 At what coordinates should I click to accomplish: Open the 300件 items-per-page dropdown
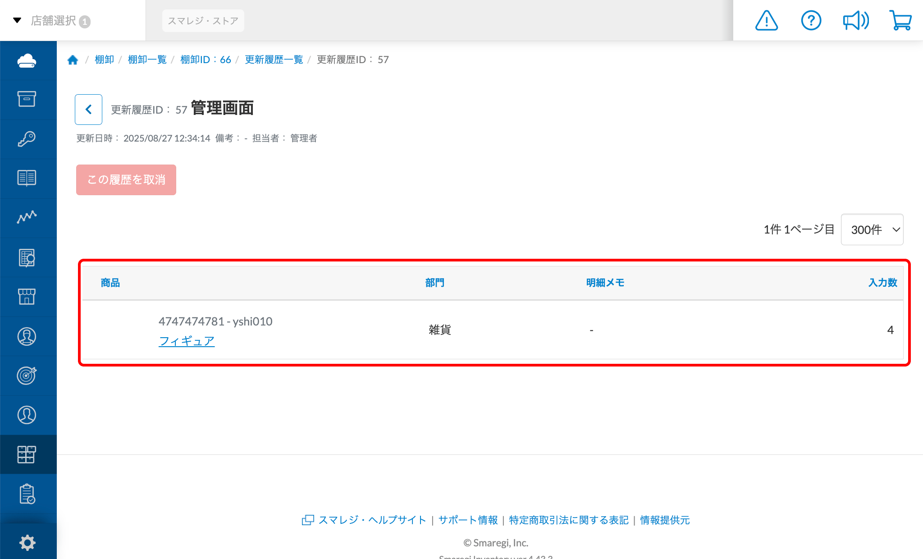tap(872, 229)
